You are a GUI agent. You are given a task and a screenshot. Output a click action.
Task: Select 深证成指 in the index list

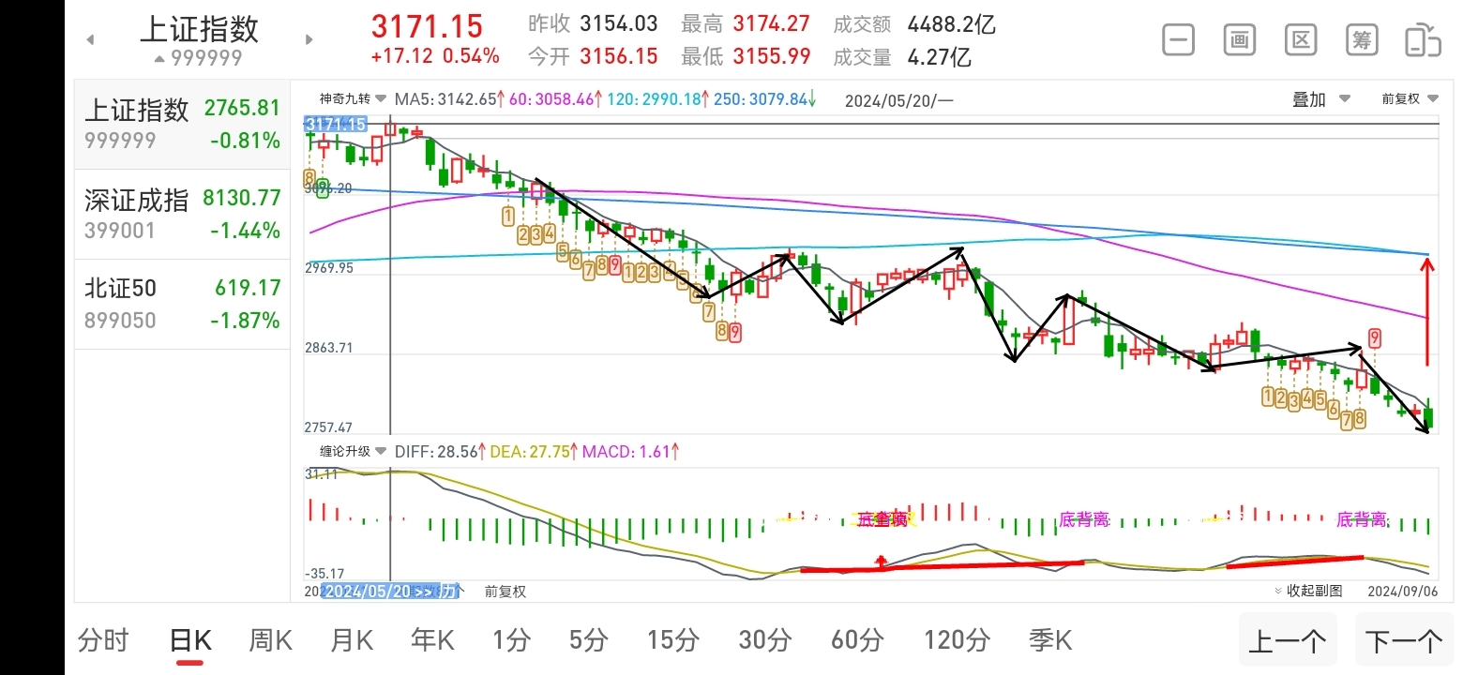click(x=182, y=214)
